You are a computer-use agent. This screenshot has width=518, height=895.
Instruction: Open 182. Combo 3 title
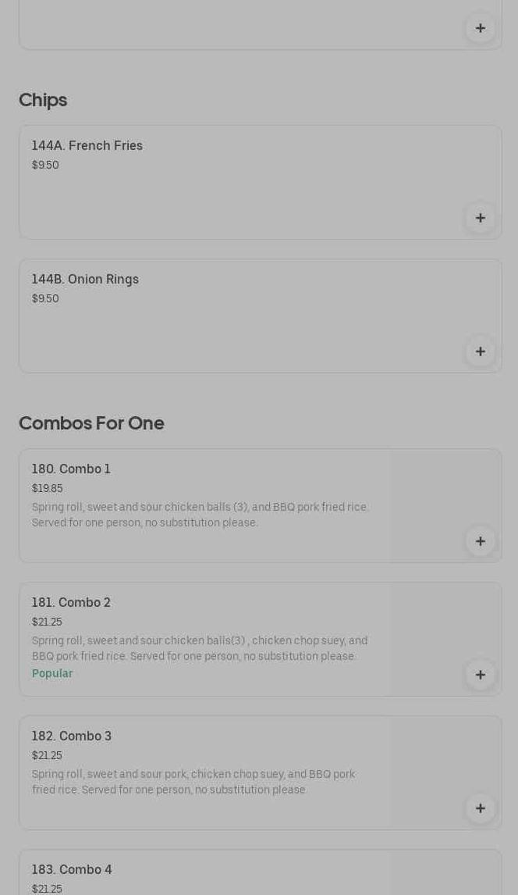[72, 736]
